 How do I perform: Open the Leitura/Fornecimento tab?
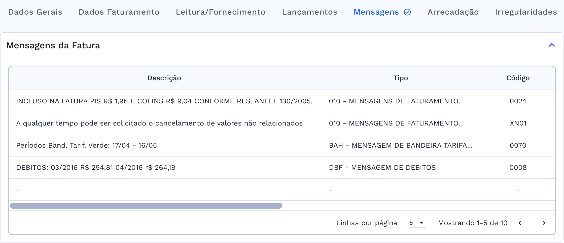tap(221, 12)
